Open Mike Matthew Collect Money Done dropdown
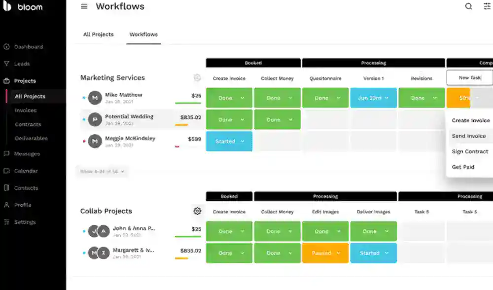The image size is (493, 290). coord(277,98)
